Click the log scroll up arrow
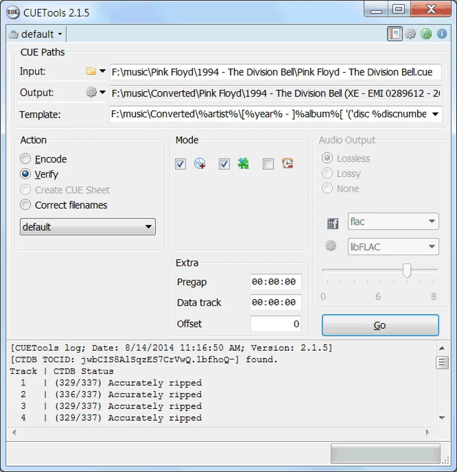457x472 pixels. click(442, 348)
